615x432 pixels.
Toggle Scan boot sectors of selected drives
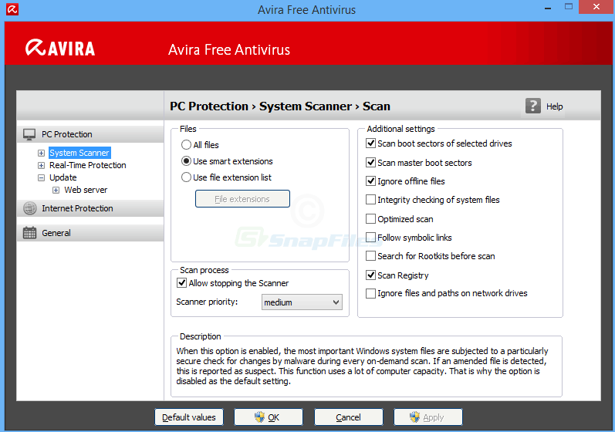coord(370,143)
